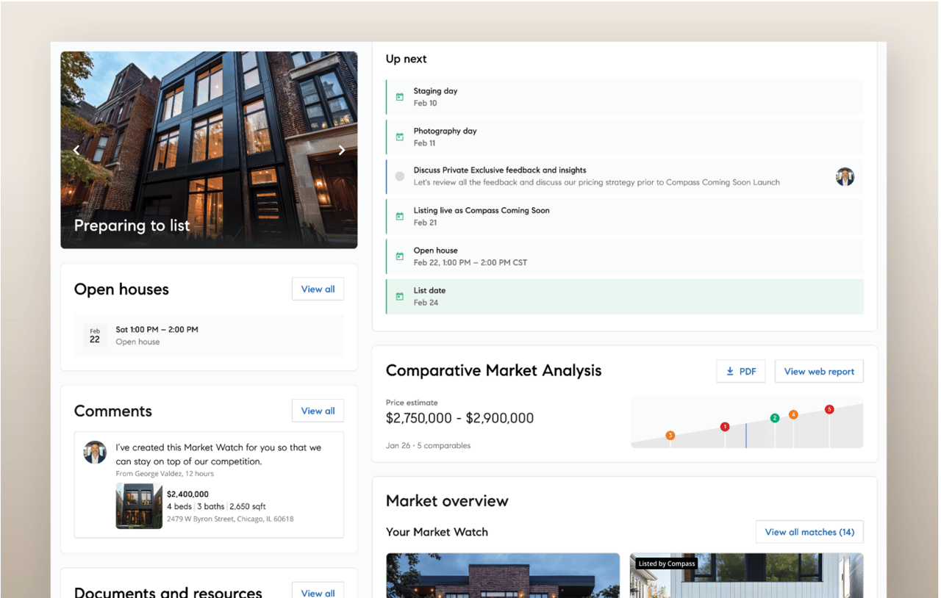Screen dimensions: 941x598
Task: Open View all matches (14)
Action: (x=809, y=532)
